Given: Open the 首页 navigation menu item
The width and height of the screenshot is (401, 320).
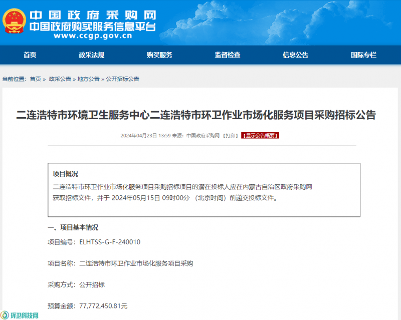Looking at the screenshot, I should pyautogui.click(x=30, y=55).
